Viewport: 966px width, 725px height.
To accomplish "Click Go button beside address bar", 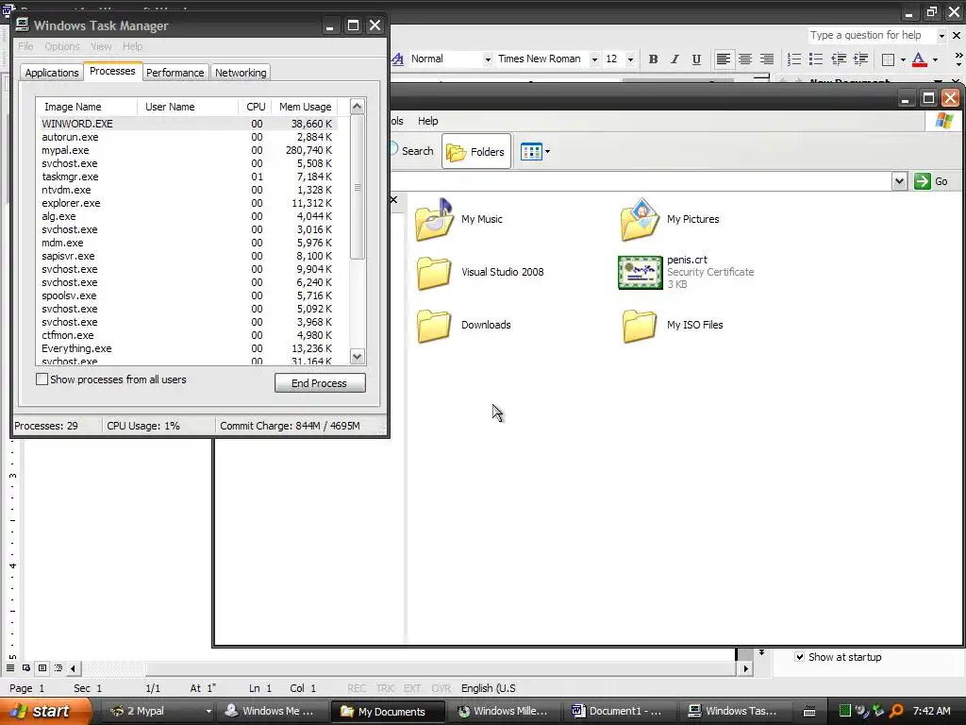I will (931, 181).
